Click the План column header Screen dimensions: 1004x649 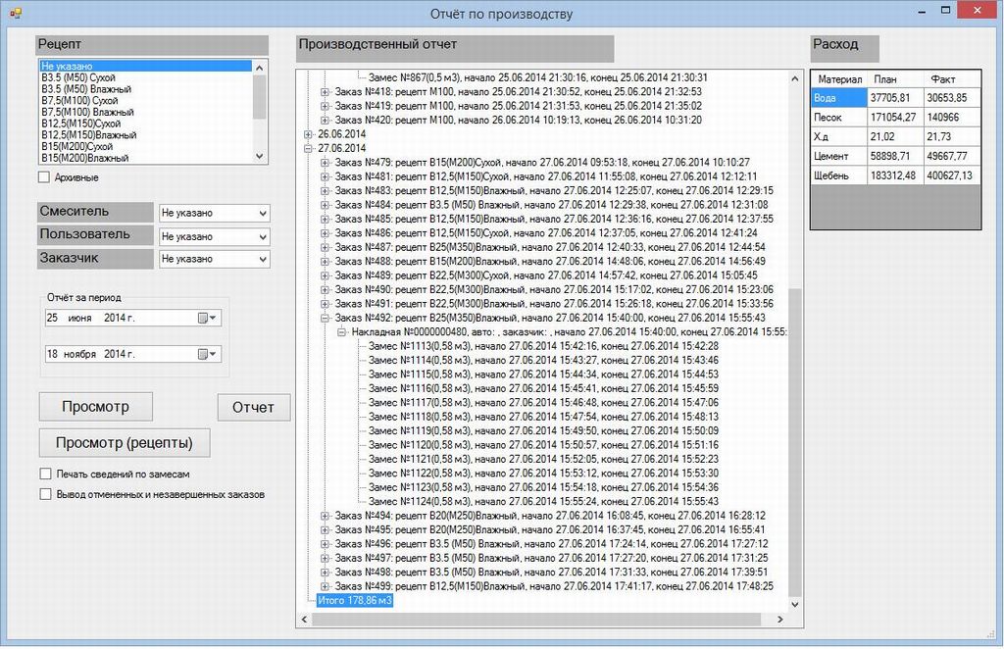pyautogui.click(x=896, y=79)
